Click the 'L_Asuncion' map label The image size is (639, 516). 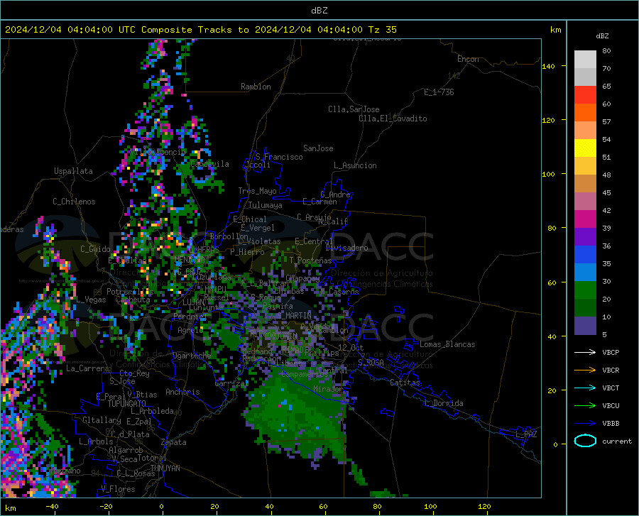coord(355,165)
